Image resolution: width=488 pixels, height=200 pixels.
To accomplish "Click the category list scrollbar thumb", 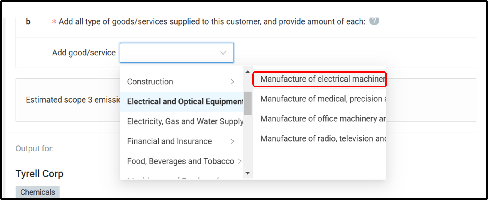I will [x=247, y=103].
